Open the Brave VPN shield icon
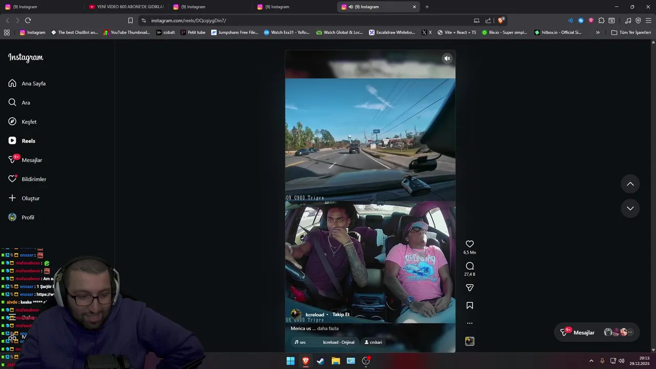656x369 pixels. click(x=638, y=20)
